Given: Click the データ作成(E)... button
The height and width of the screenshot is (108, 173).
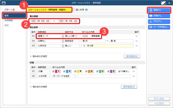Looking at the screenshot, I should point(159,27).
